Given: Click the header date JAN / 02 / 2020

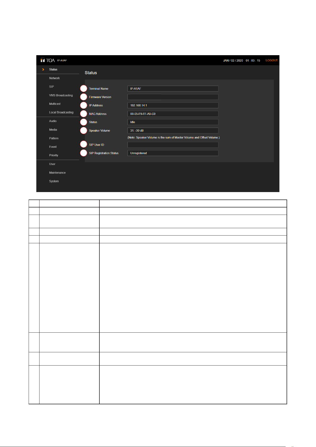Looking at the screenshot, I should coord(233,60).
